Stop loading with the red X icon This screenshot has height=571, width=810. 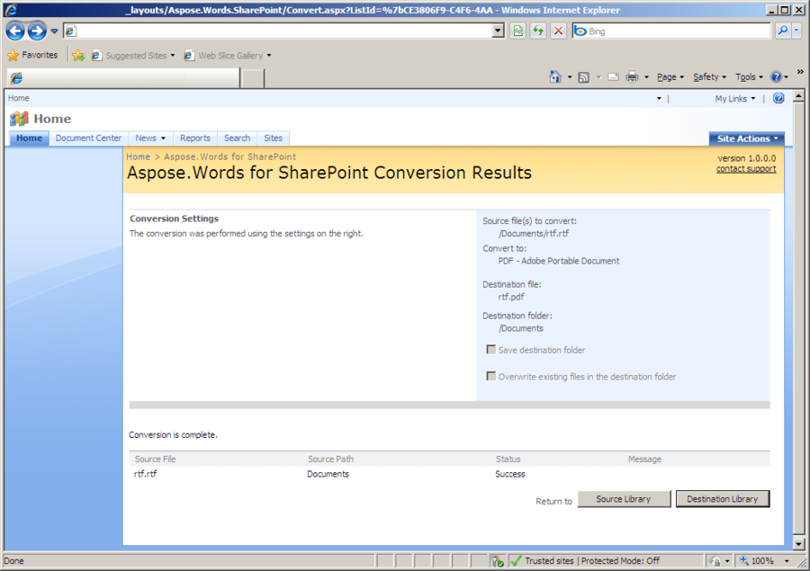[558, 31]
